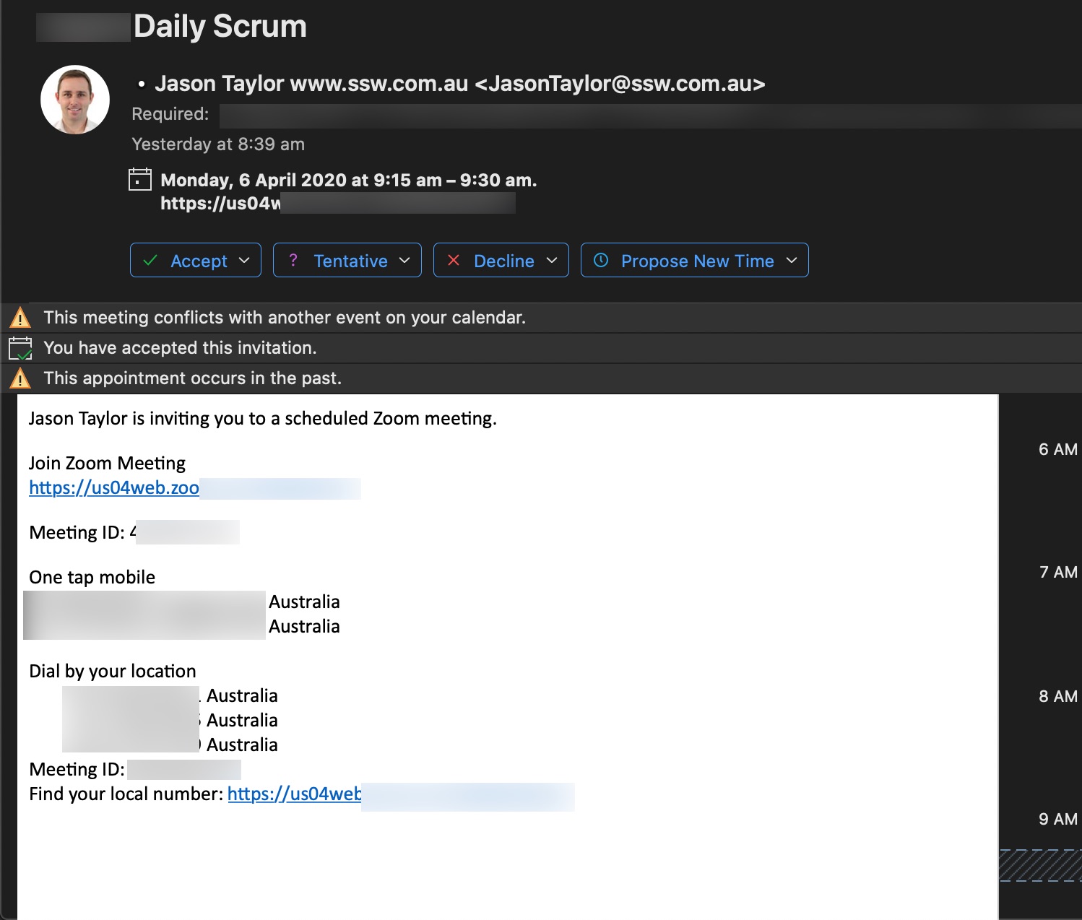Expand the Decline dropdown arrow
The width and height of the screenshot is (1082, 920).
552,261
